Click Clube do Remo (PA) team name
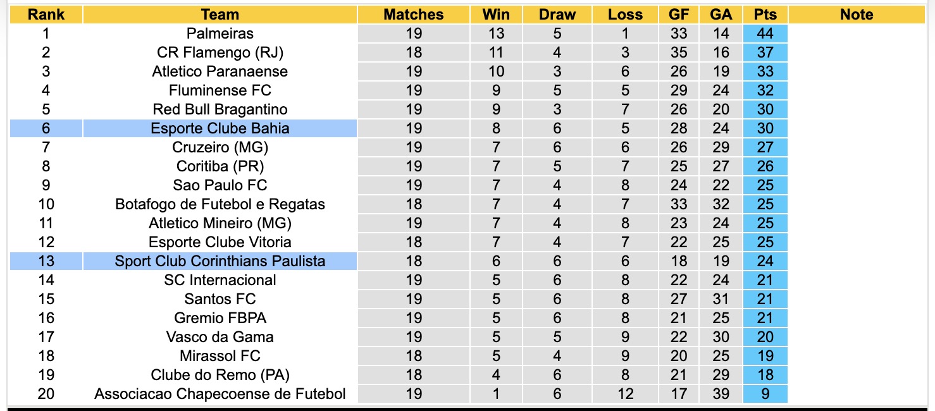Screen dimensions: 935x411 220,375
